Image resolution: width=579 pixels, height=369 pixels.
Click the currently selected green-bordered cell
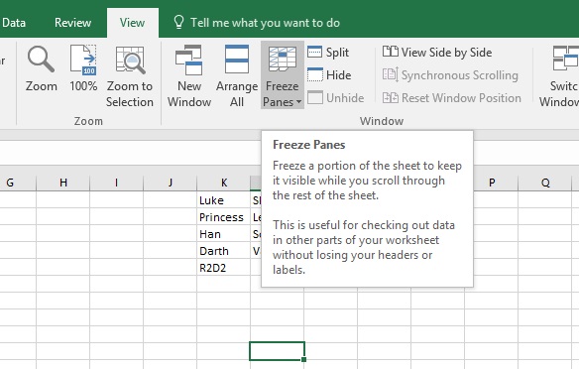coord(277,350)
